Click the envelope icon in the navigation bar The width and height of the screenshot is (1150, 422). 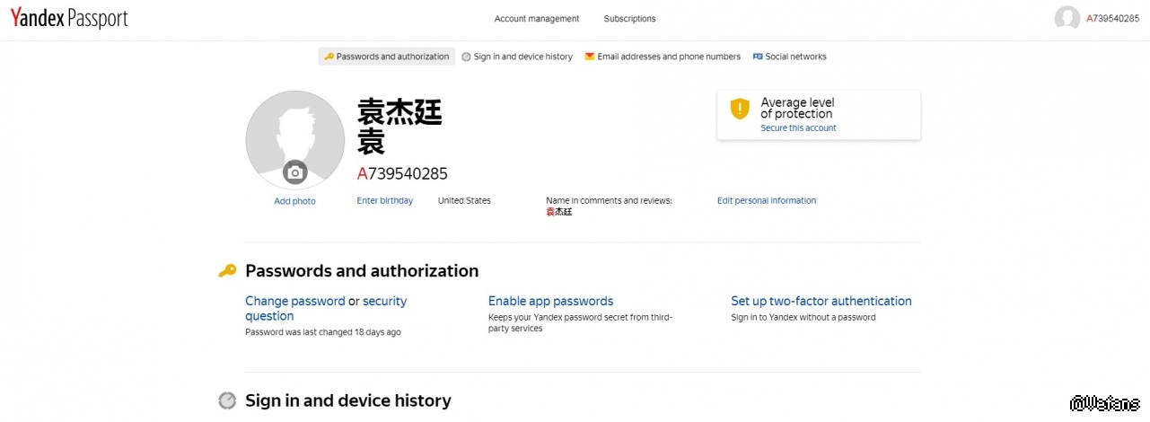(x=590, y=57)
